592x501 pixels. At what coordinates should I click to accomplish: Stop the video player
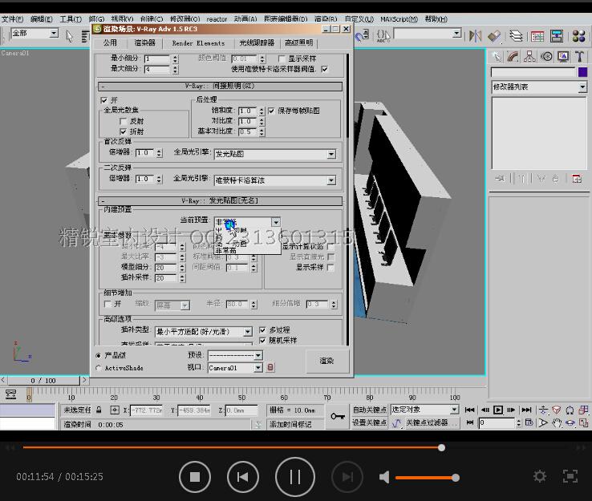click(x=195, y=477)
